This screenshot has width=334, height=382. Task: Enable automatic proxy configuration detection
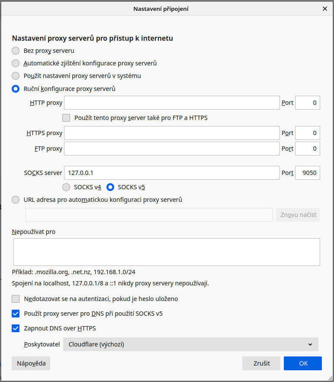16,63
